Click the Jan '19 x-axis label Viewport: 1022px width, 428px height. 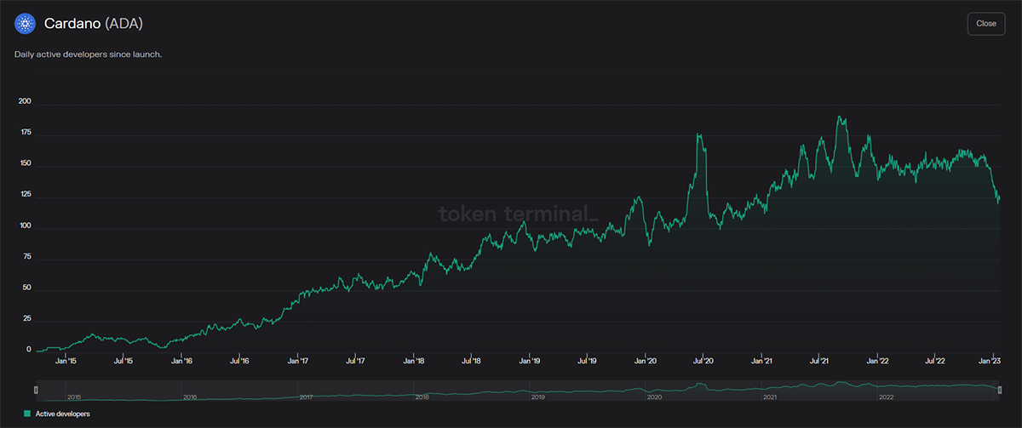[530, 361]
